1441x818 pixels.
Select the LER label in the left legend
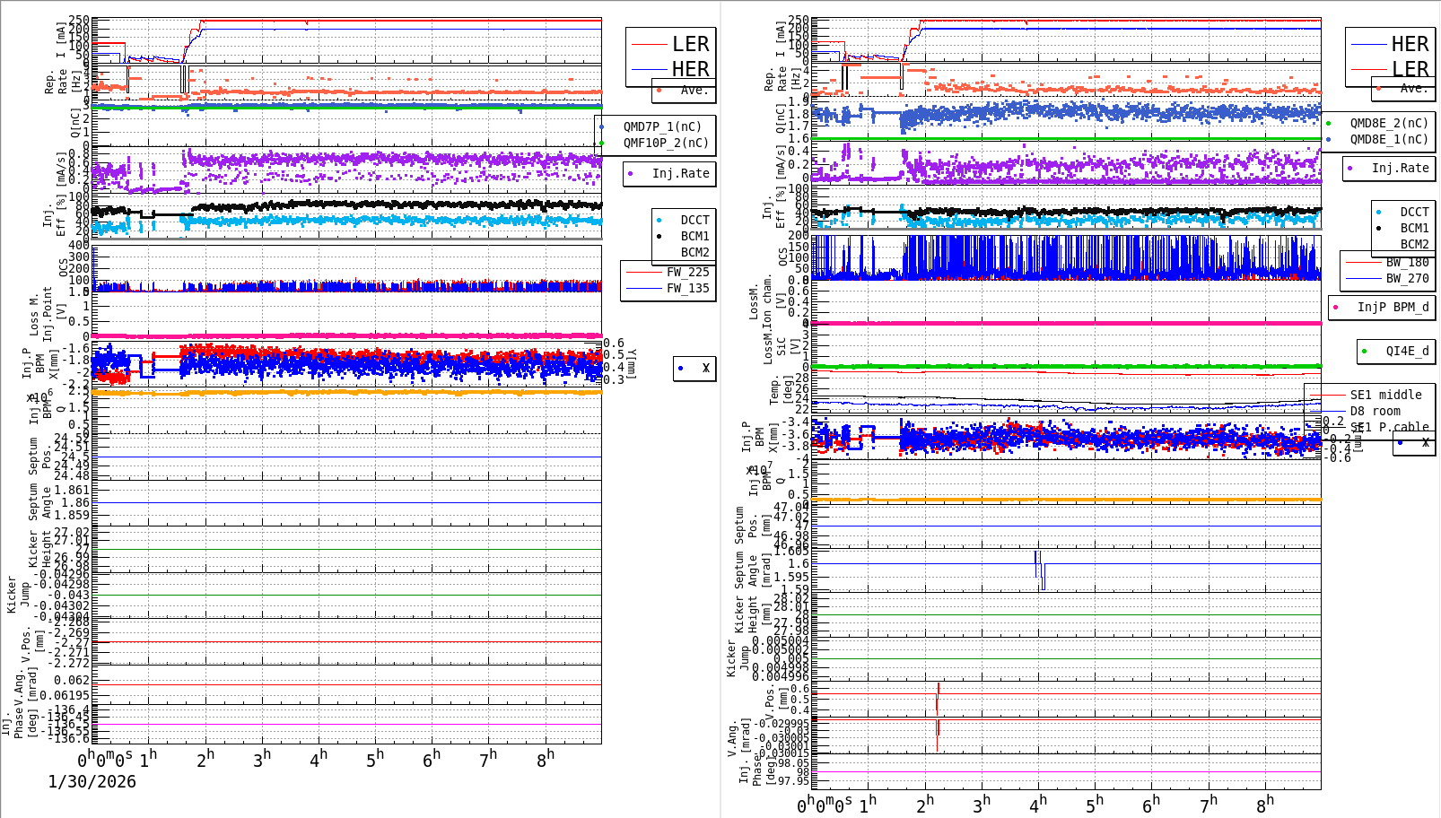[x=691, y=43]
